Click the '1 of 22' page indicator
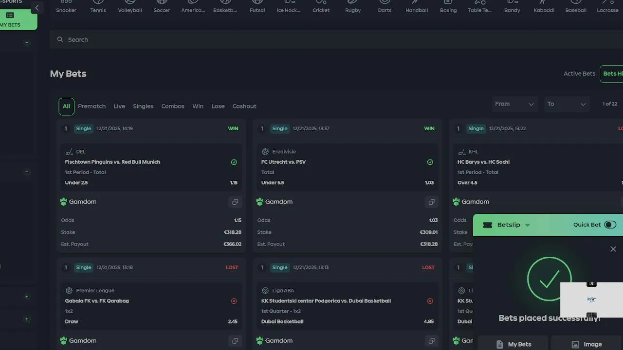The width and height of the screenshot is (623, 350). click(x=610, y=104)
